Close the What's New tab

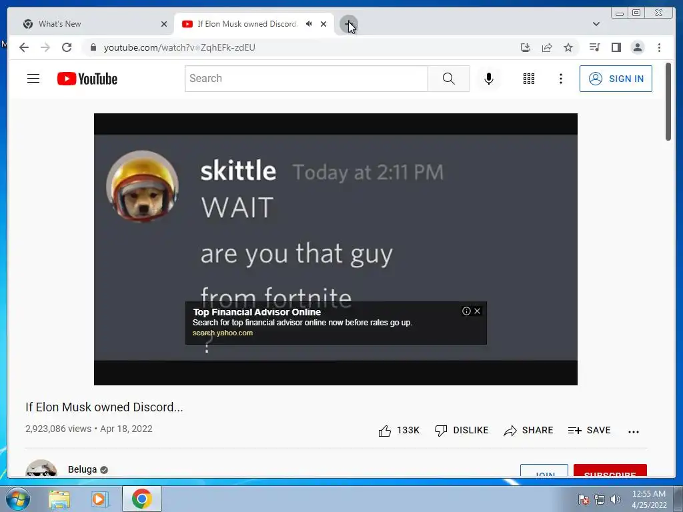[164, 24]
